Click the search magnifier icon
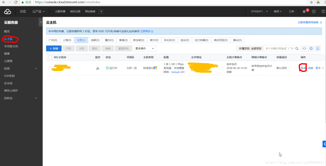The width and height of the screenshot is (326, 166). pos(297,48)
